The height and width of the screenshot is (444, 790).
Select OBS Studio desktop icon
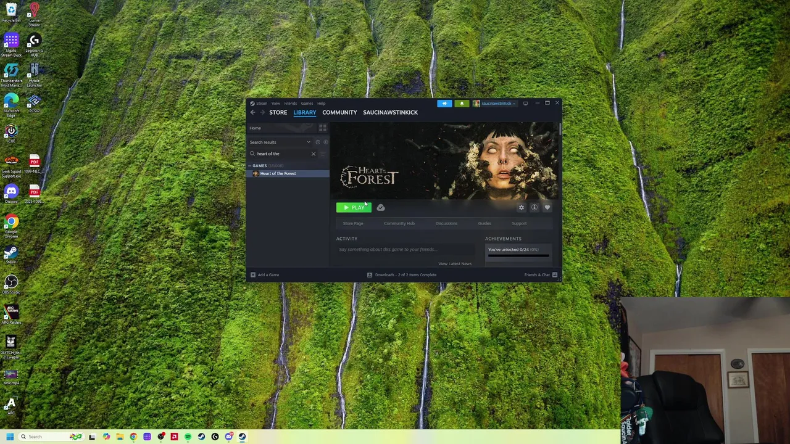11,284
